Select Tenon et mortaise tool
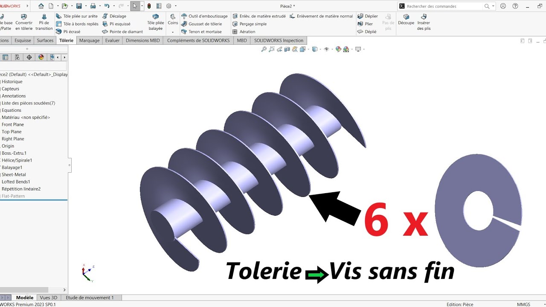Image resolution: width=546 pixels, height=307 pixels. 201,32
